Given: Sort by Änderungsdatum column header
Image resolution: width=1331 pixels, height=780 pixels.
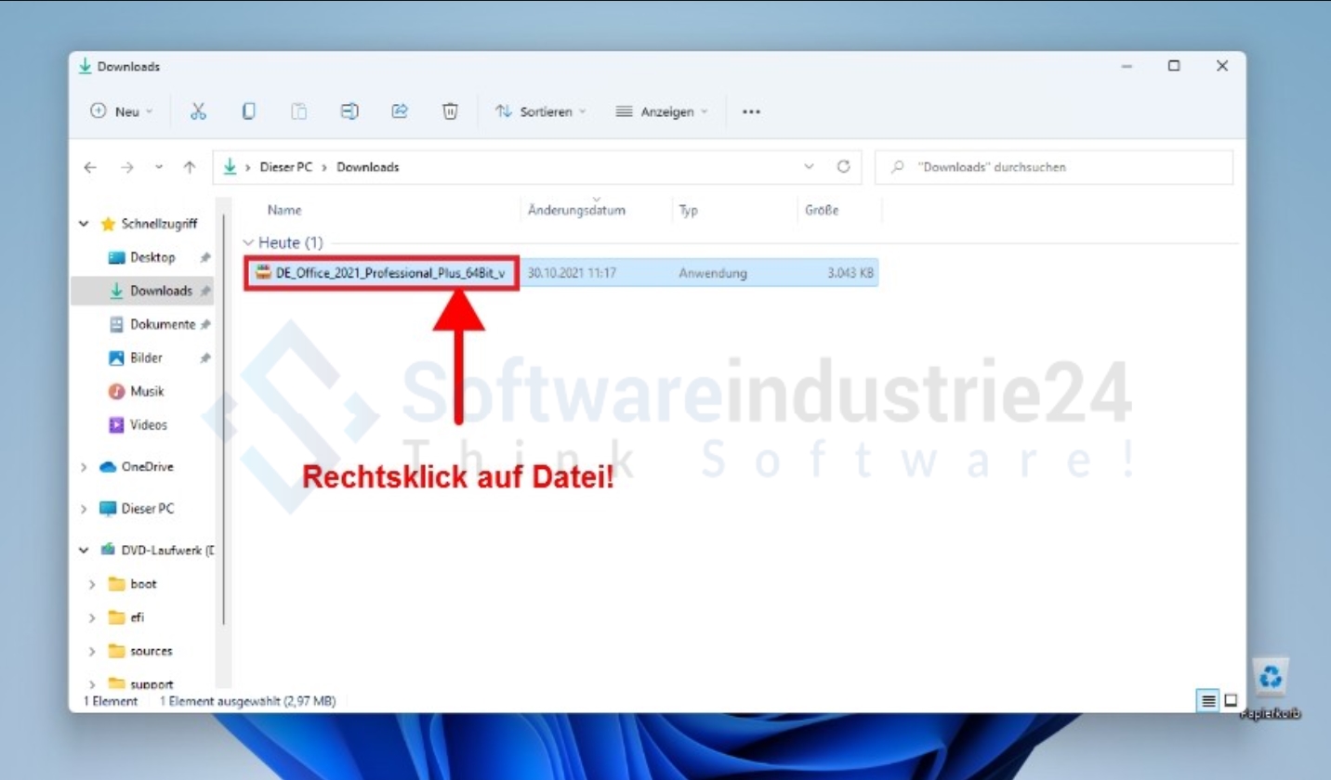Looking at the screenshot, I should (576, 211).
